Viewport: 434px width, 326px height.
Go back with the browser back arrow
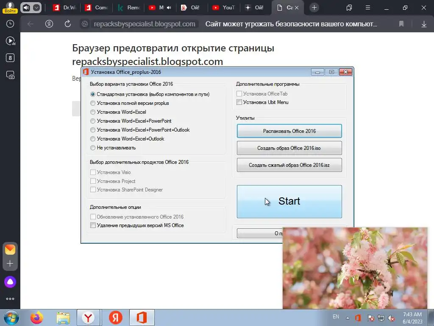(x=30, y=24)
